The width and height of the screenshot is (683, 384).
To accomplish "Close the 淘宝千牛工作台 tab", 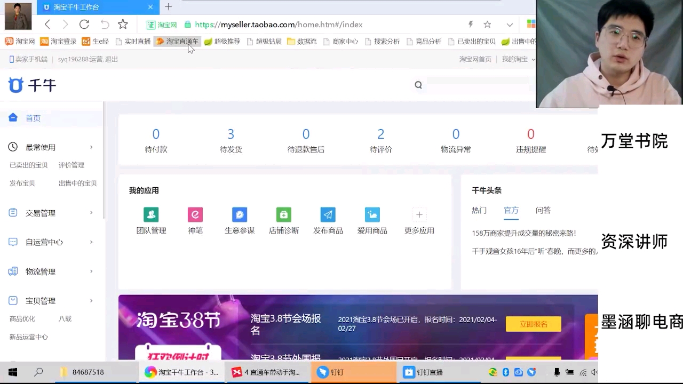I will [150, 7].
